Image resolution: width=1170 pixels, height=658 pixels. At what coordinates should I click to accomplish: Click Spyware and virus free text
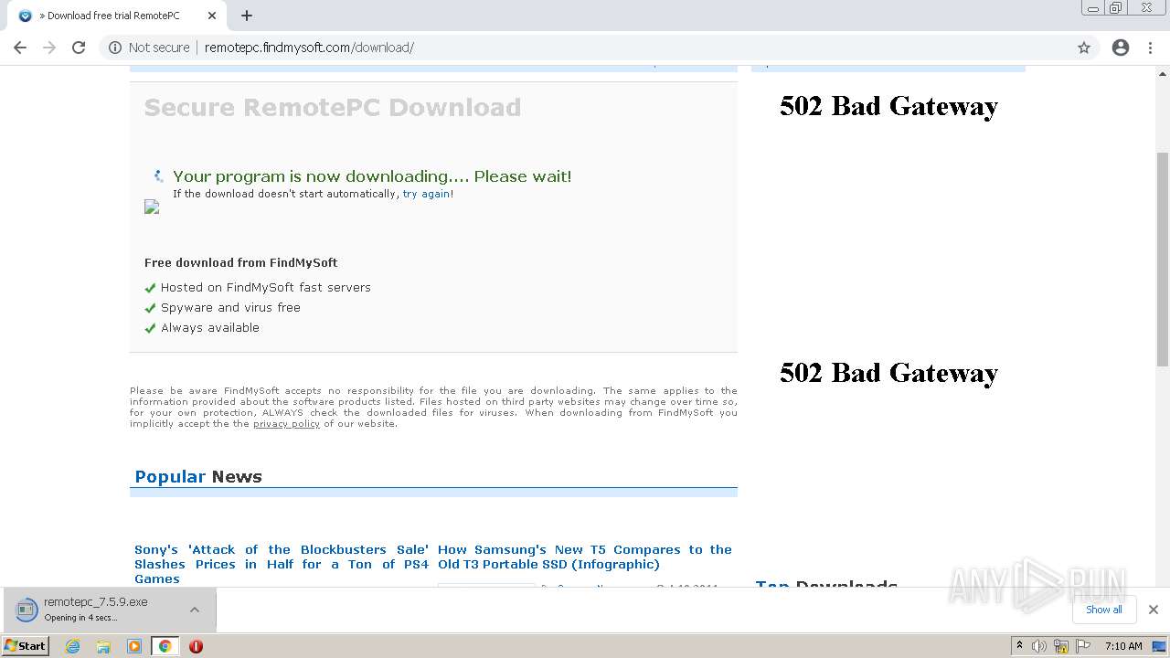click(x=230, y=307)
